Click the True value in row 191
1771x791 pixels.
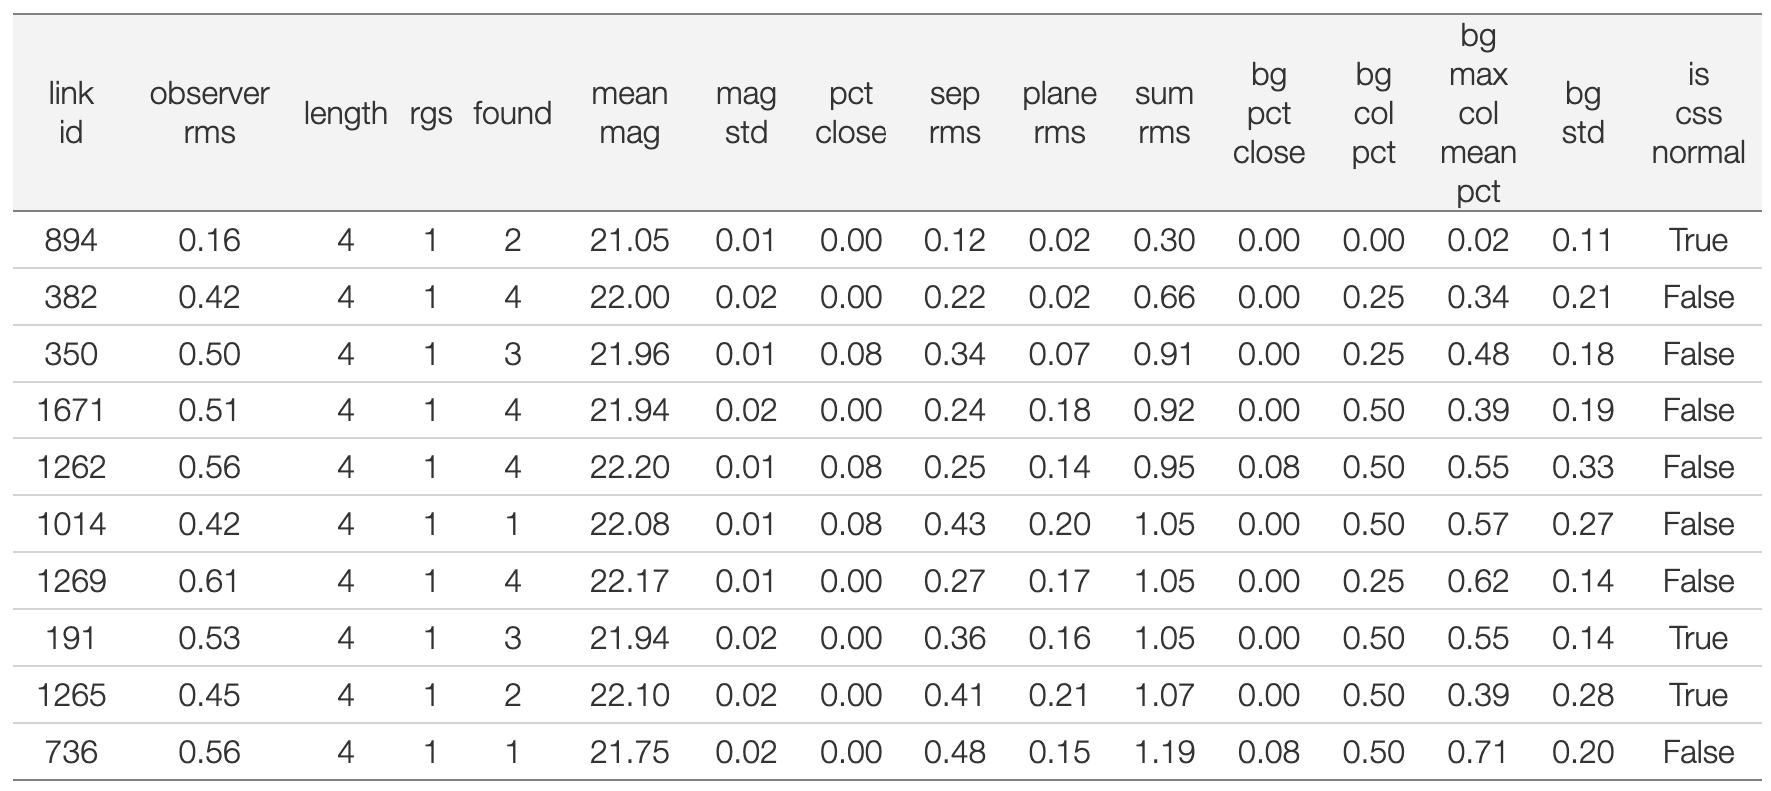point(1698,638)
